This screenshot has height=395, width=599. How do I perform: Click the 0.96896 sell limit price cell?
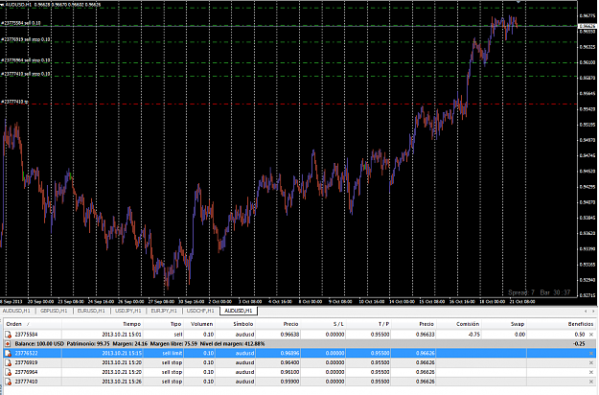pyautogui.click(x=289, y=354)
